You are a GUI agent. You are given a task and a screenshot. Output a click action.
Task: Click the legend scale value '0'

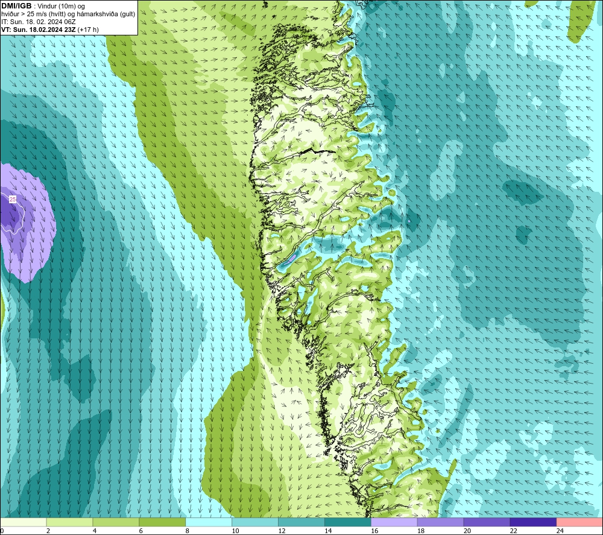tap(2, 531)
